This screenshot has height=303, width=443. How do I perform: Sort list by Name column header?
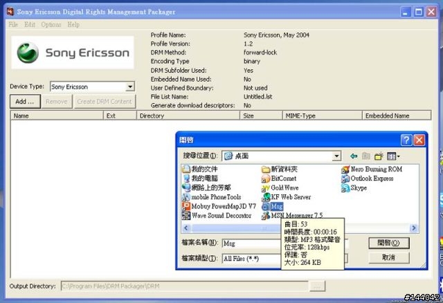tap(57, 116)
